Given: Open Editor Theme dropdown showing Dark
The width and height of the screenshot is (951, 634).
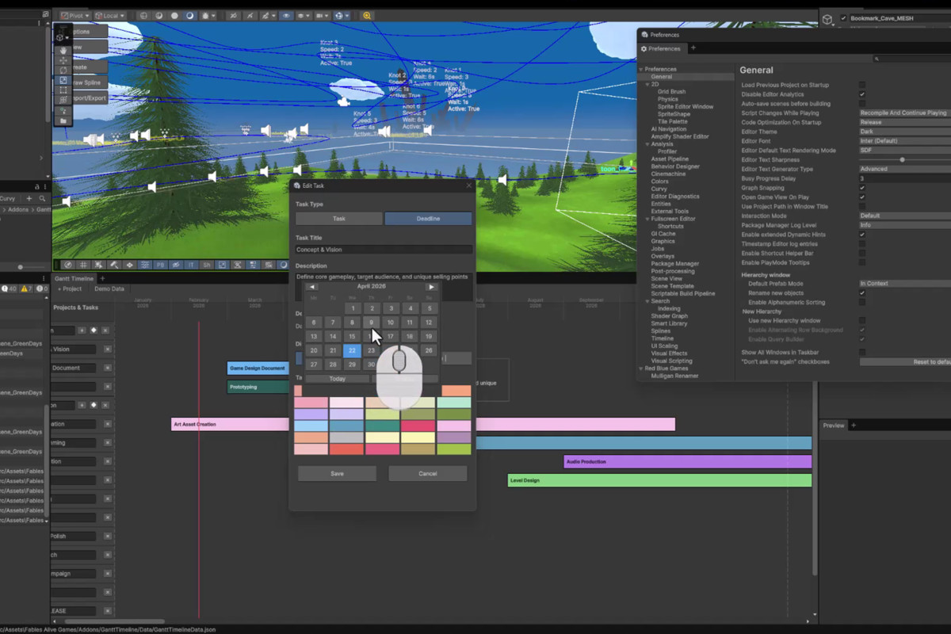Looking at the screenshot, I should coord(905,132).
